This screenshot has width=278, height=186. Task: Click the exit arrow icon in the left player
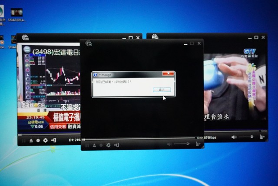[x=53, y=140]
